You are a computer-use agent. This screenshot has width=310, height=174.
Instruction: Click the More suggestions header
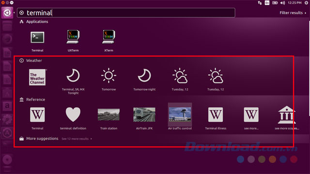(x=39, y=139)
